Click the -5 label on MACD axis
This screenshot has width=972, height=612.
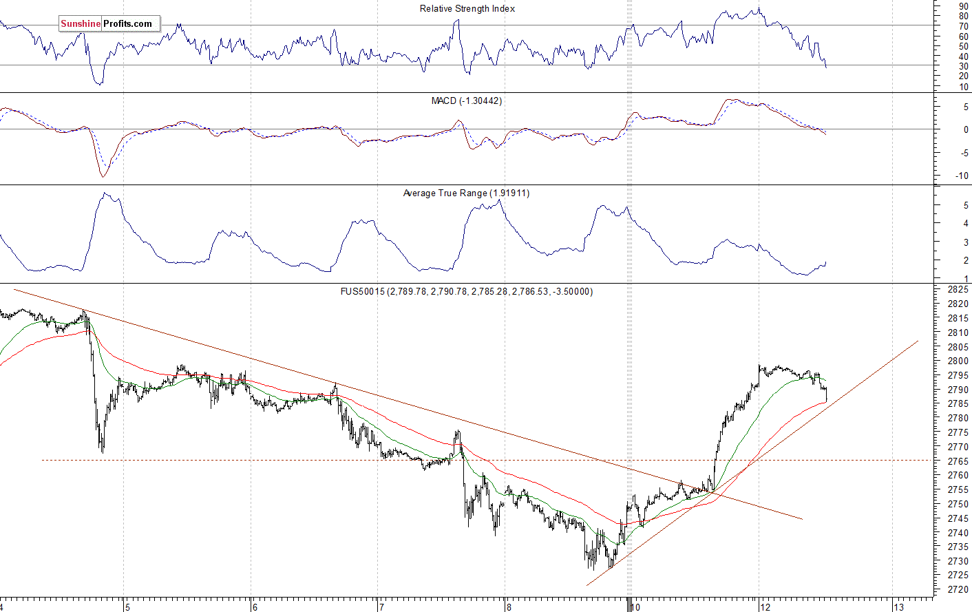(964, 153)
